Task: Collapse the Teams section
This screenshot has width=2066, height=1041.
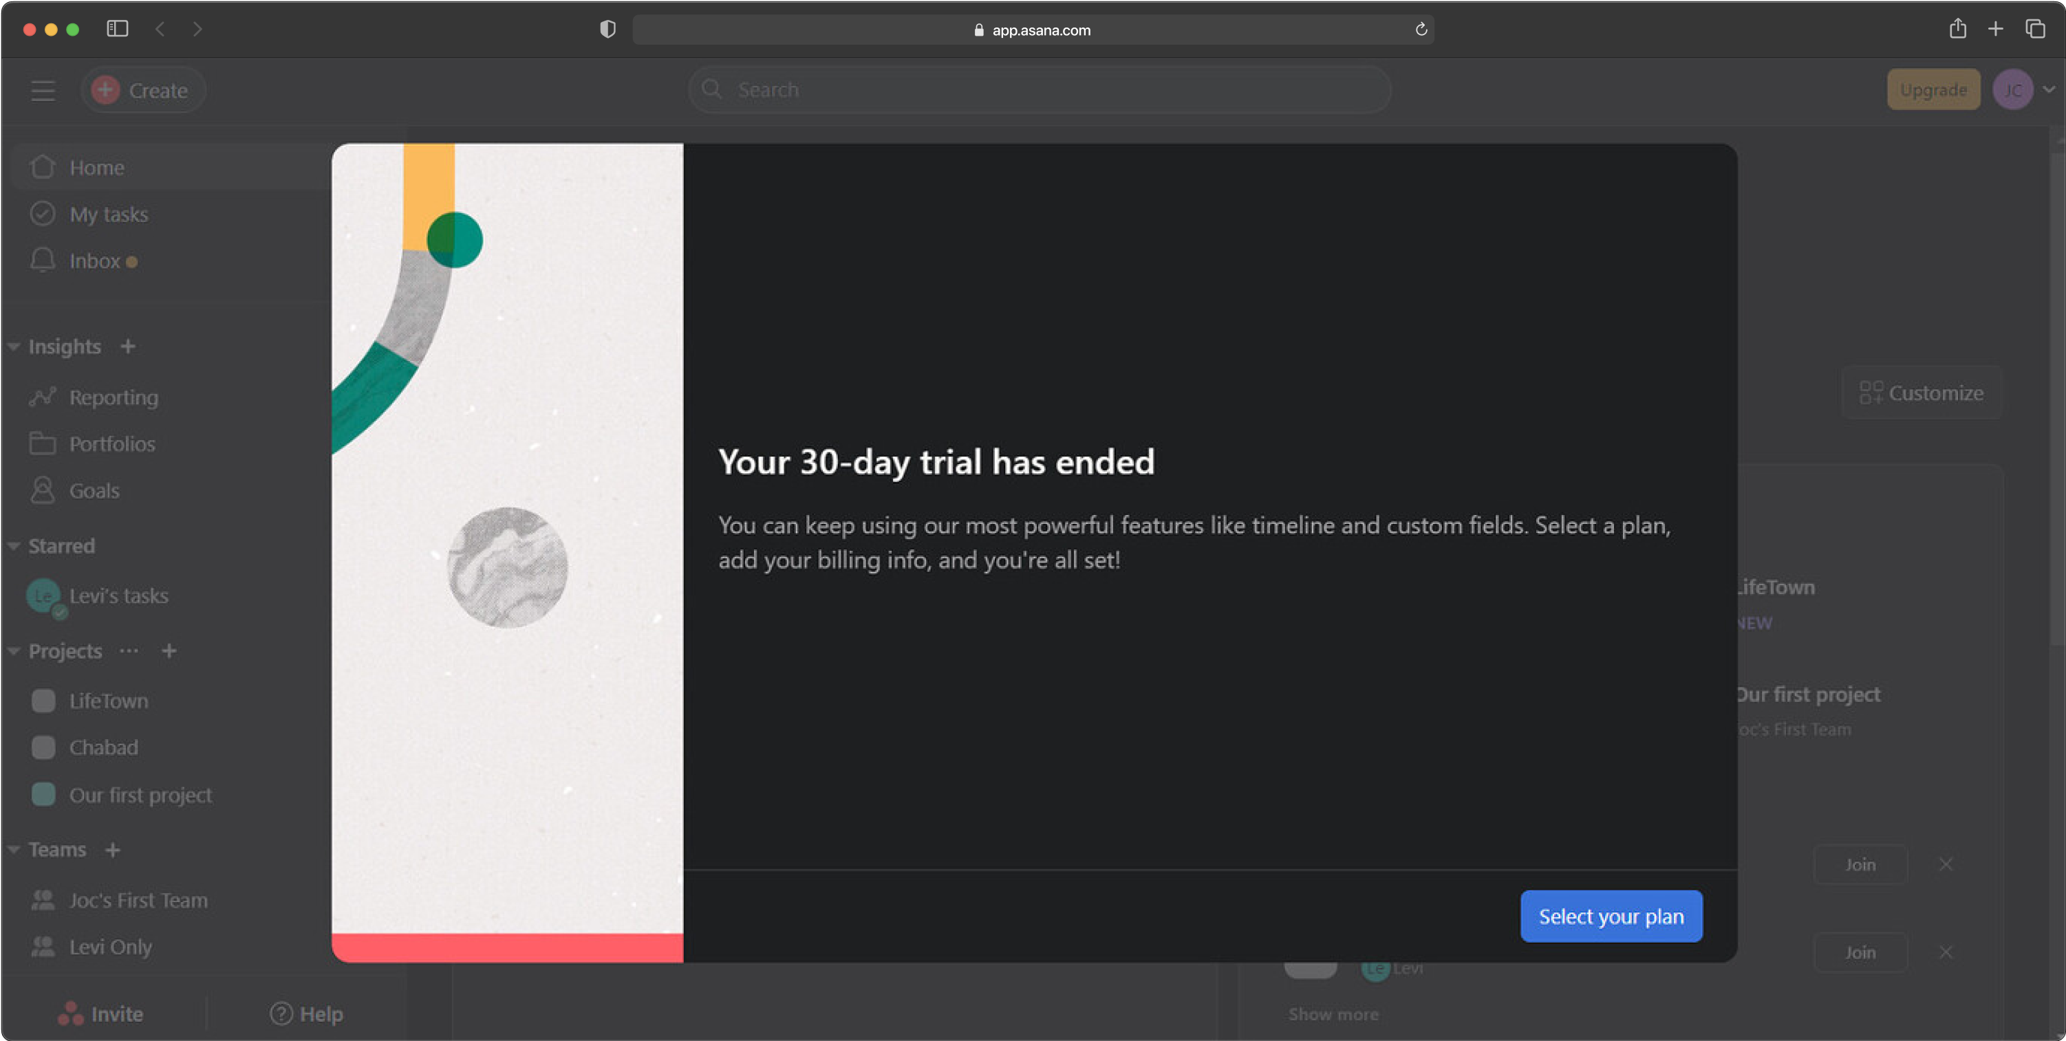Action: pyautogui.click(x=14, y=849)
